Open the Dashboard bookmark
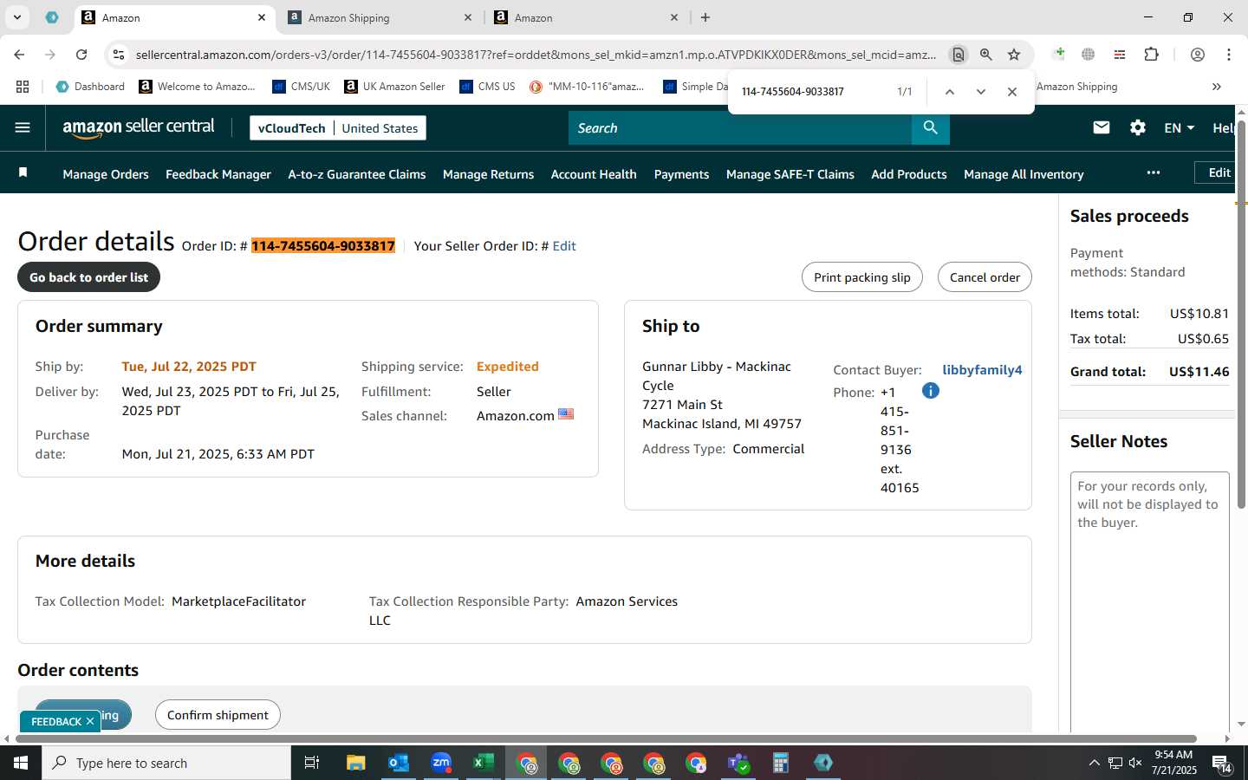Viewport: 1248px width, 780px height. [90, 87]
